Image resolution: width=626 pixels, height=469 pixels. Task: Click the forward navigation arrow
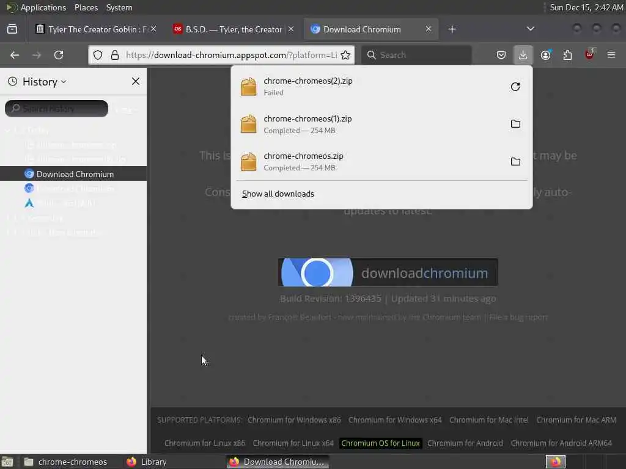[37, 55]
